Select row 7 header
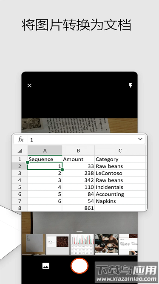159x284 pixels. tap(20, 201)
